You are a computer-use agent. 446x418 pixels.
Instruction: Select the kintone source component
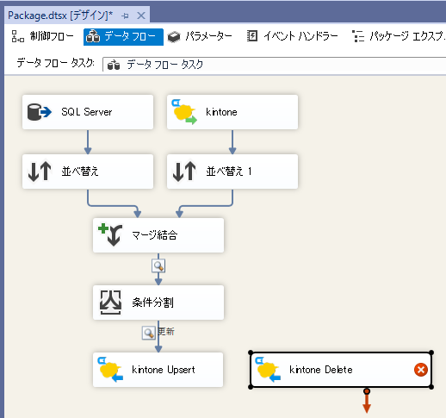(x=232, y=112)
